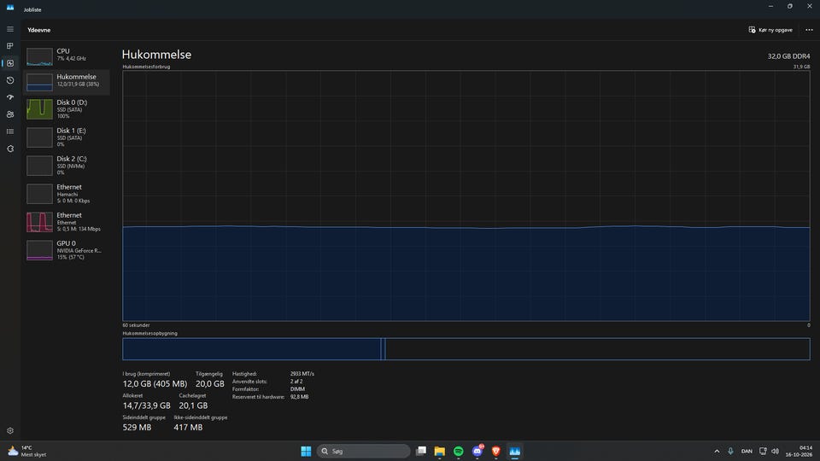Open Spotify from the taskbar
The width and height of the screenshot is (820, 461).
(x=459, y=451)
